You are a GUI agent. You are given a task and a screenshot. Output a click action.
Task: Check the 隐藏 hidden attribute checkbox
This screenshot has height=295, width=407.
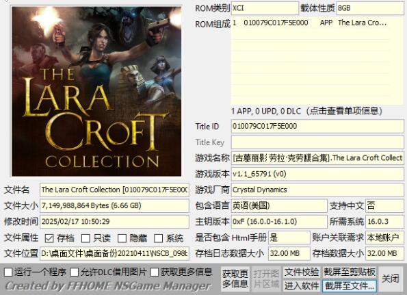point(122,238)
